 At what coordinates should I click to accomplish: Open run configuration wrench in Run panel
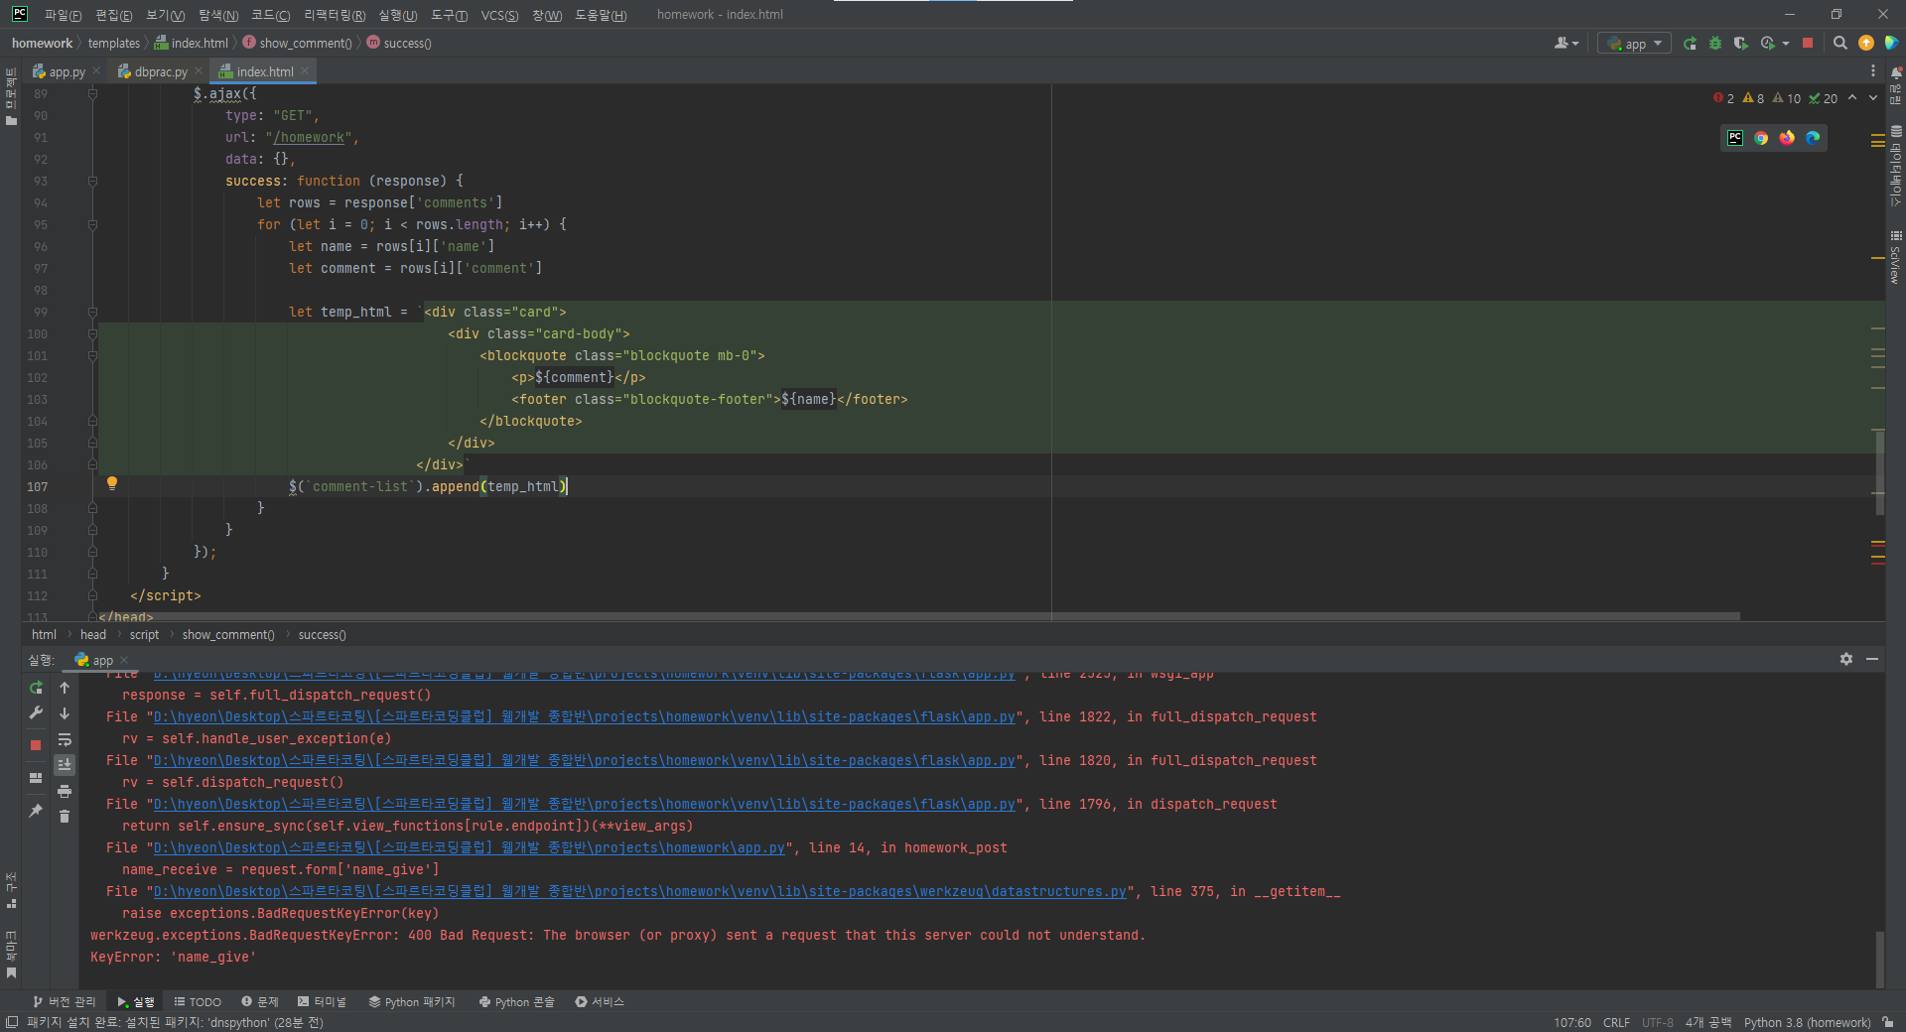(x=36, y=712)
